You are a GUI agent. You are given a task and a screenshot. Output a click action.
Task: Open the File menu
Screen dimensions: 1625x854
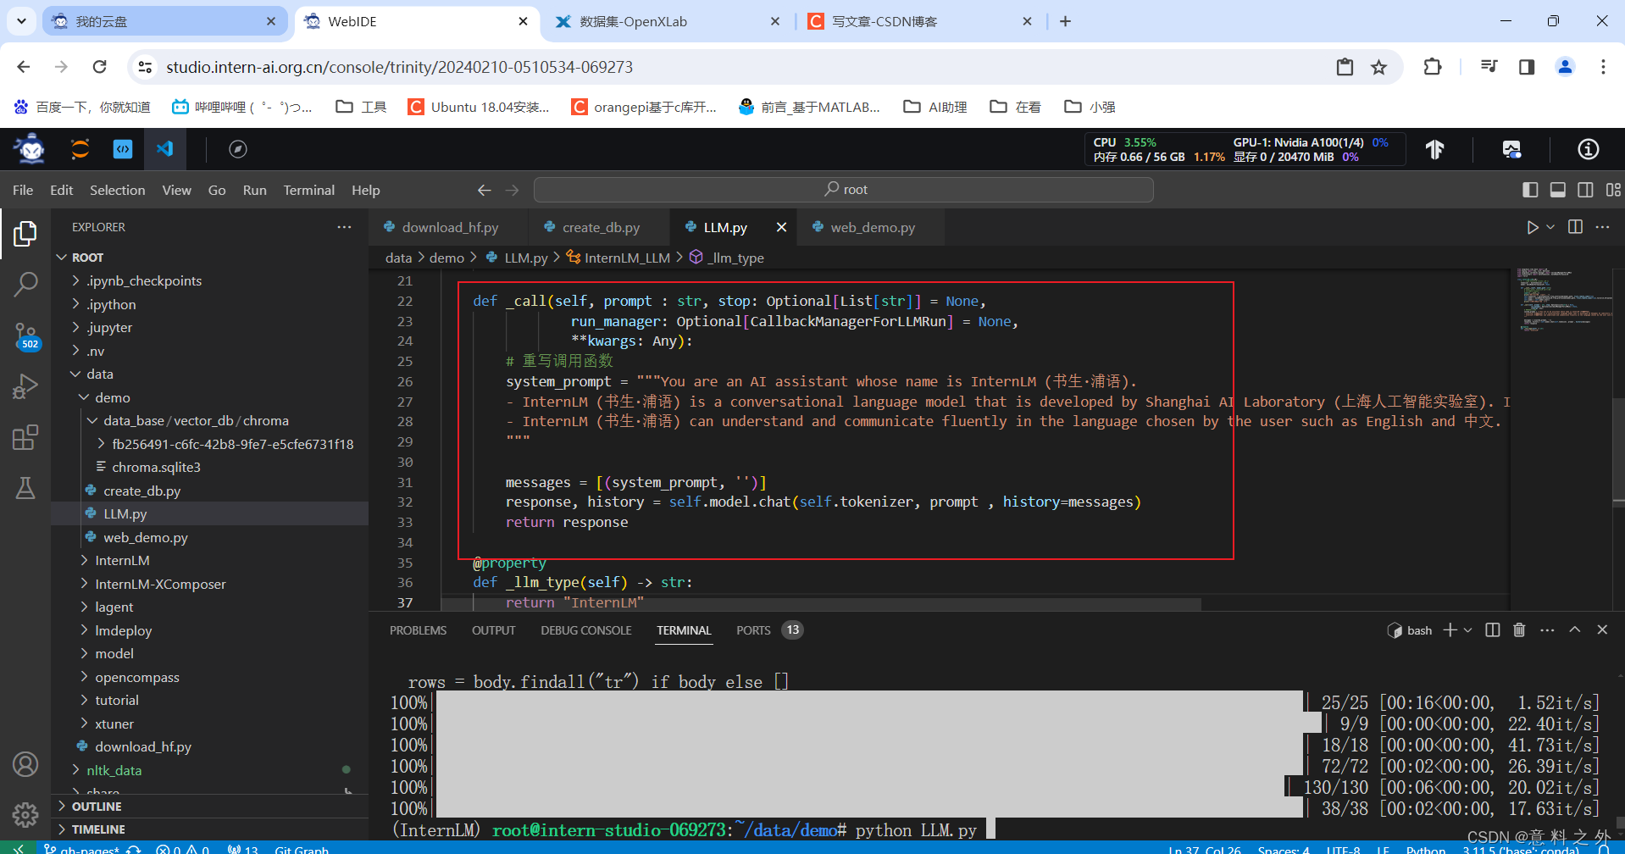click(23, 190)
